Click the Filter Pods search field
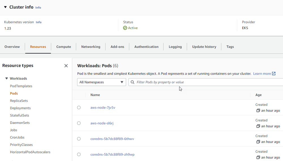The width and height of the screenshot is (283, 161). [x=206, y=82]
